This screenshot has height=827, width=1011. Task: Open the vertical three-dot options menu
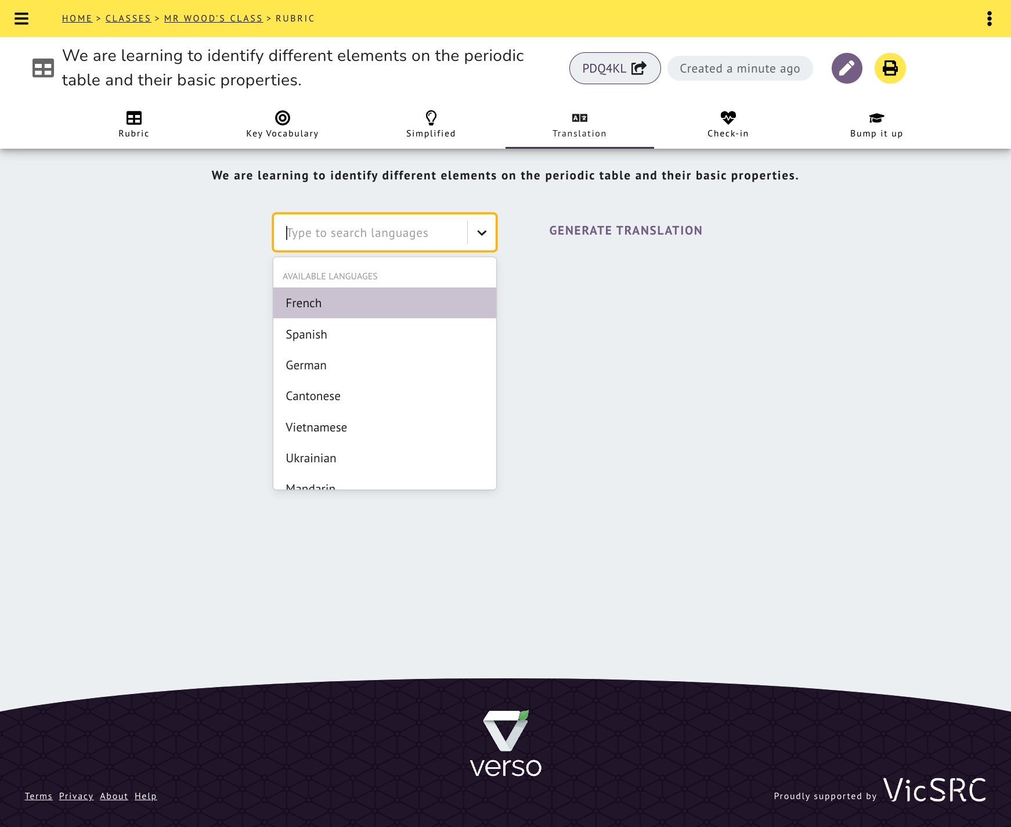point(990,19)
